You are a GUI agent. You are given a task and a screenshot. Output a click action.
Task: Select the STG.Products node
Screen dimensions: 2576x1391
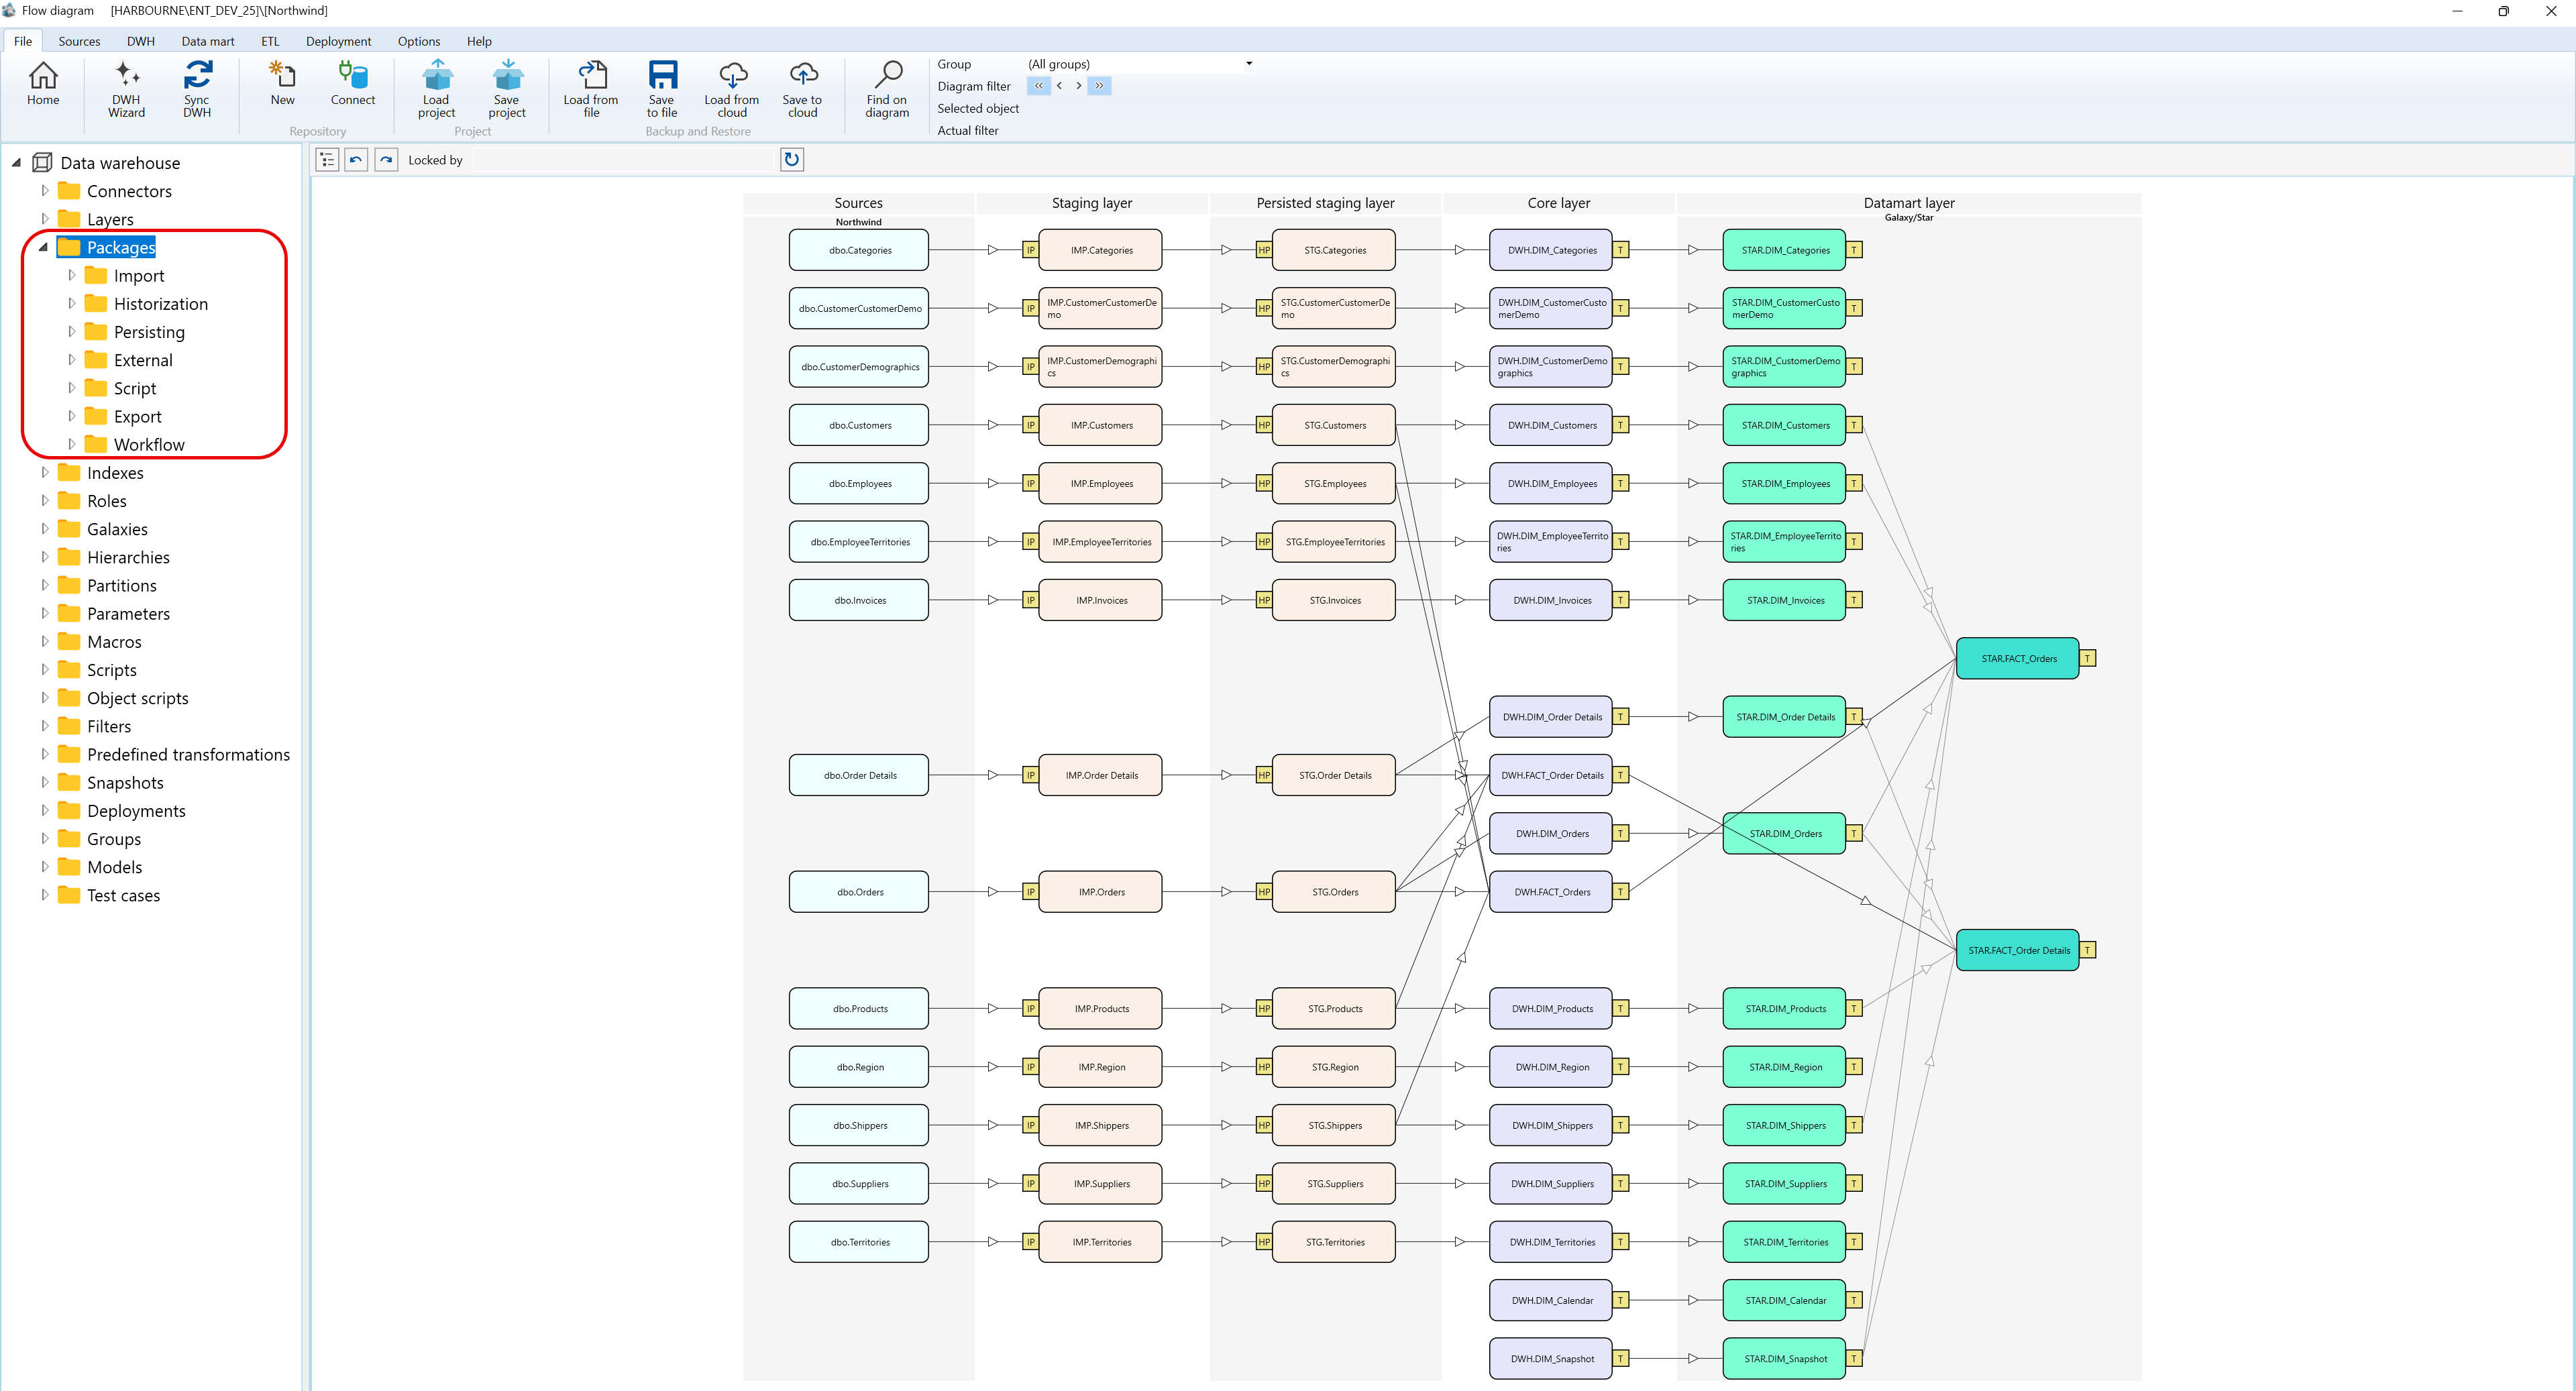[1334, 1008]
